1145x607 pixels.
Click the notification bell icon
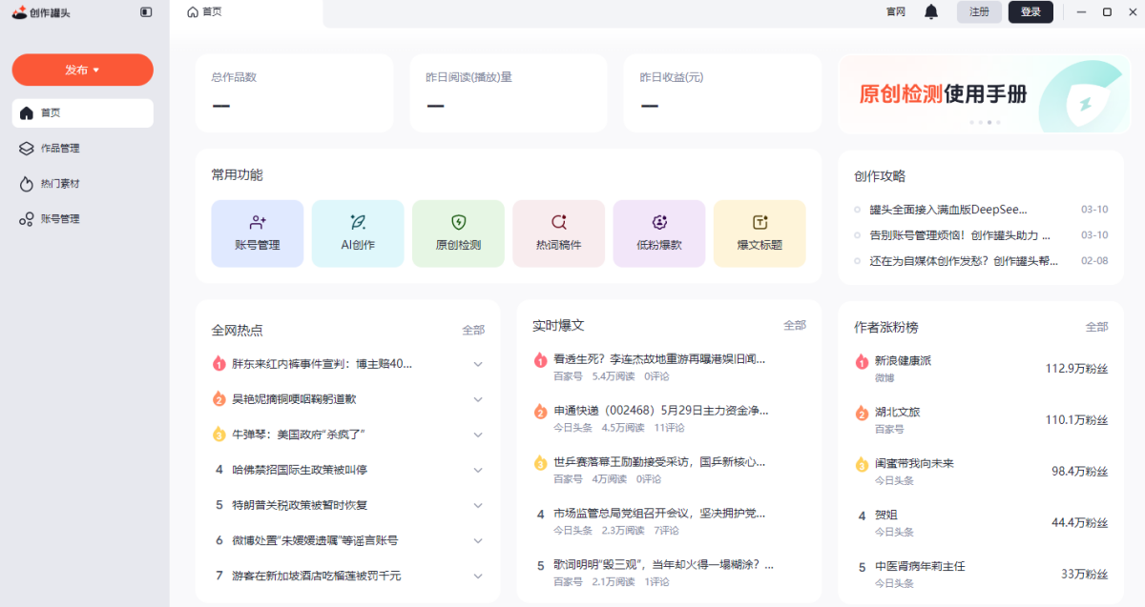pos(931,12)
